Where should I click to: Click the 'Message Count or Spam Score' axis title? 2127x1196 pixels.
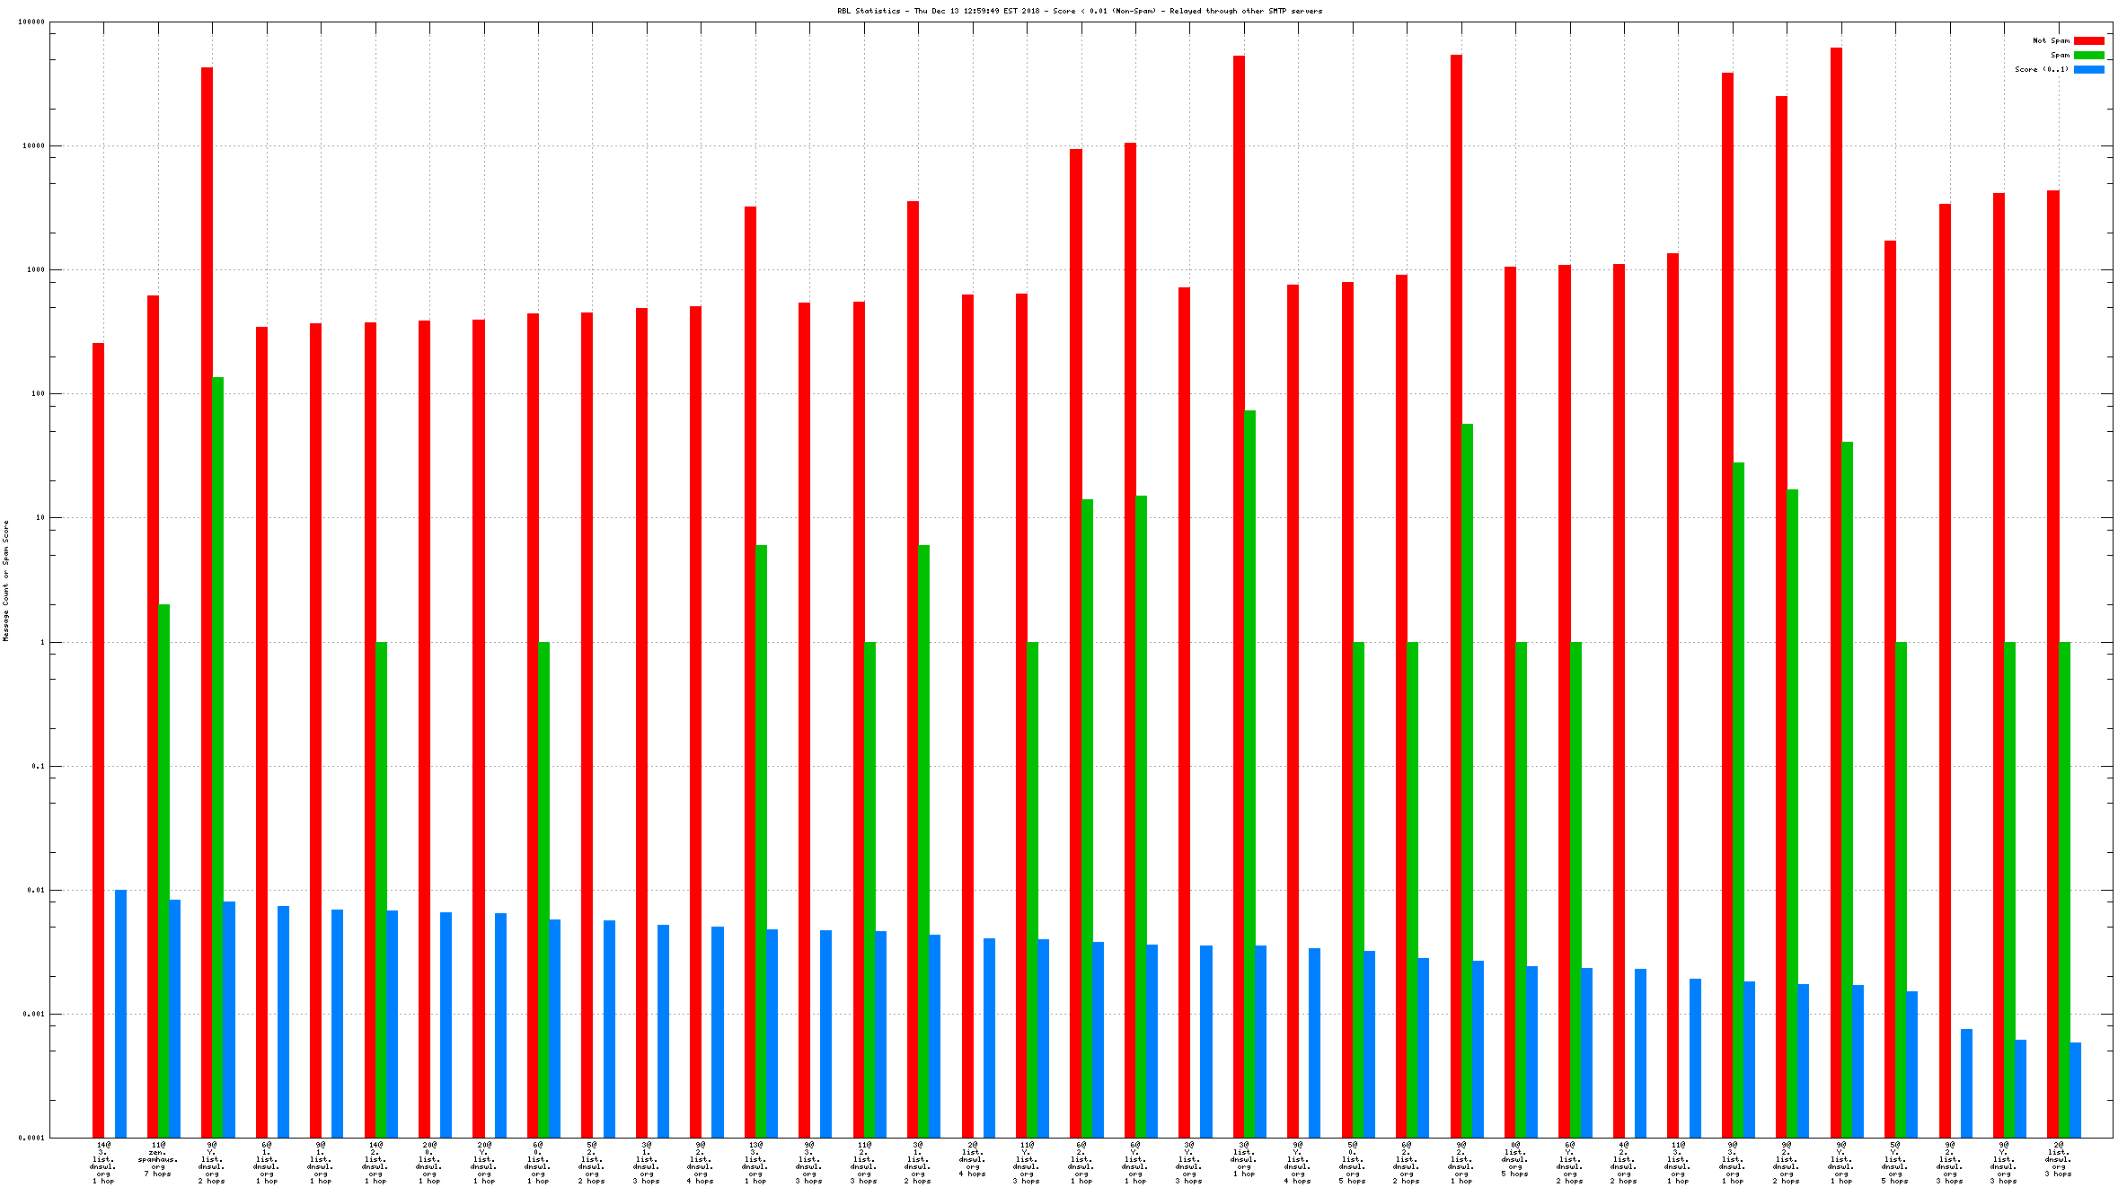5,580
